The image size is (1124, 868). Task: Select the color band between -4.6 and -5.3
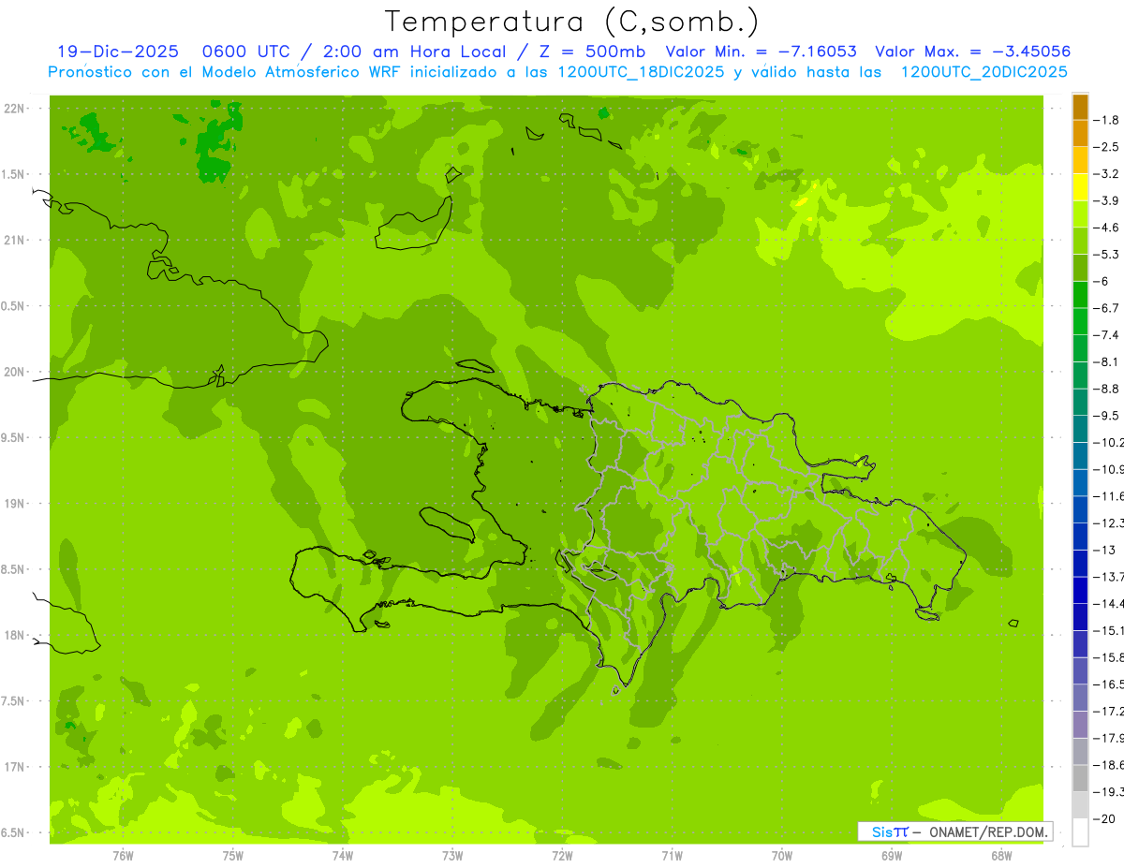[1080, 241]
